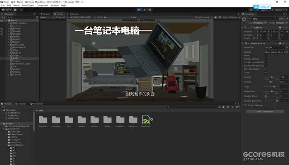Start Play mode with the play button
The height and width of the screenshot is (165, 289).
[139, 10]
